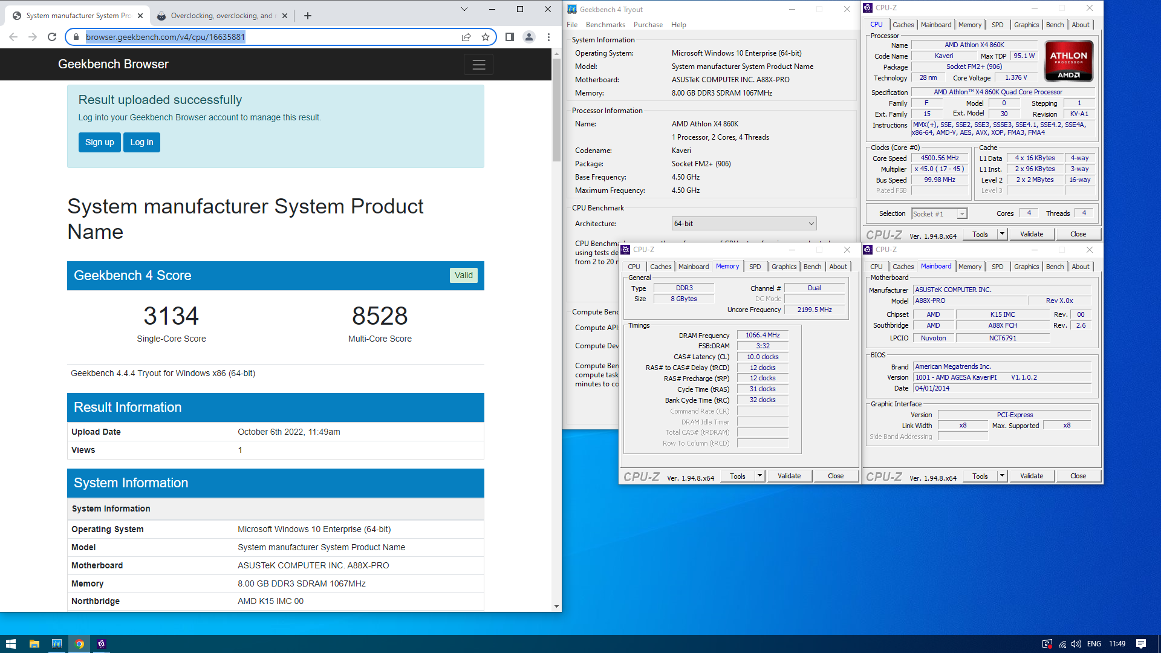The image size is (1161, 653).
Task: Click the Geekbench app window icon
Action: click(572, 9)
